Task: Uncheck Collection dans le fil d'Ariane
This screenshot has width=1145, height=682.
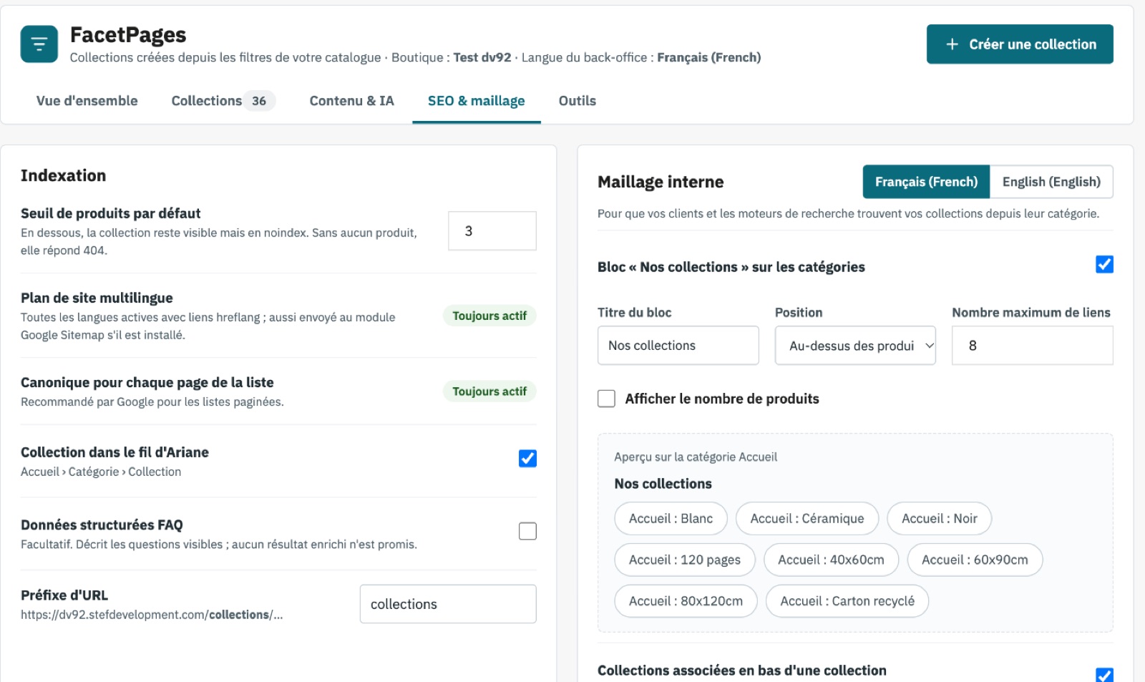Action: [527, 459]
